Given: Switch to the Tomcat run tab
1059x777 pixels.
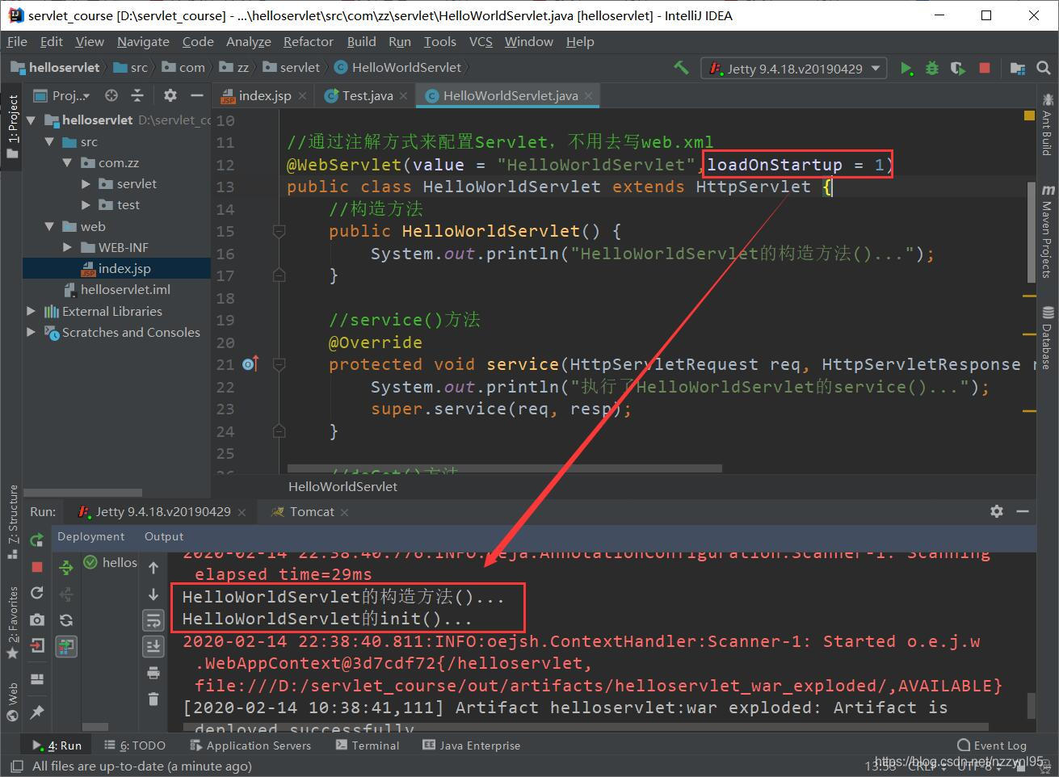Looking at the screenshot, I should tap(312, 511).
